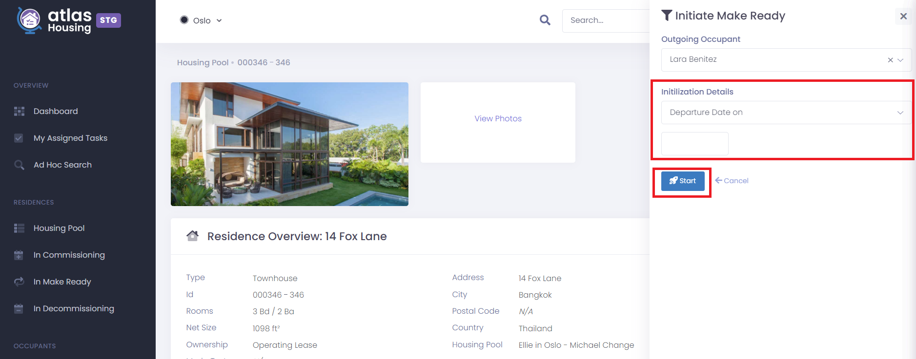Click the Start button

683,181
